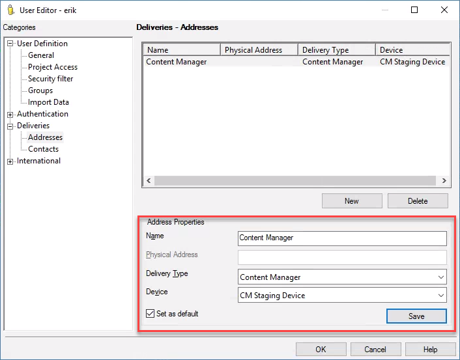This screenshot has height=360, width=460.
Task: Maximize the User Editor window
Action: [414, 10]
